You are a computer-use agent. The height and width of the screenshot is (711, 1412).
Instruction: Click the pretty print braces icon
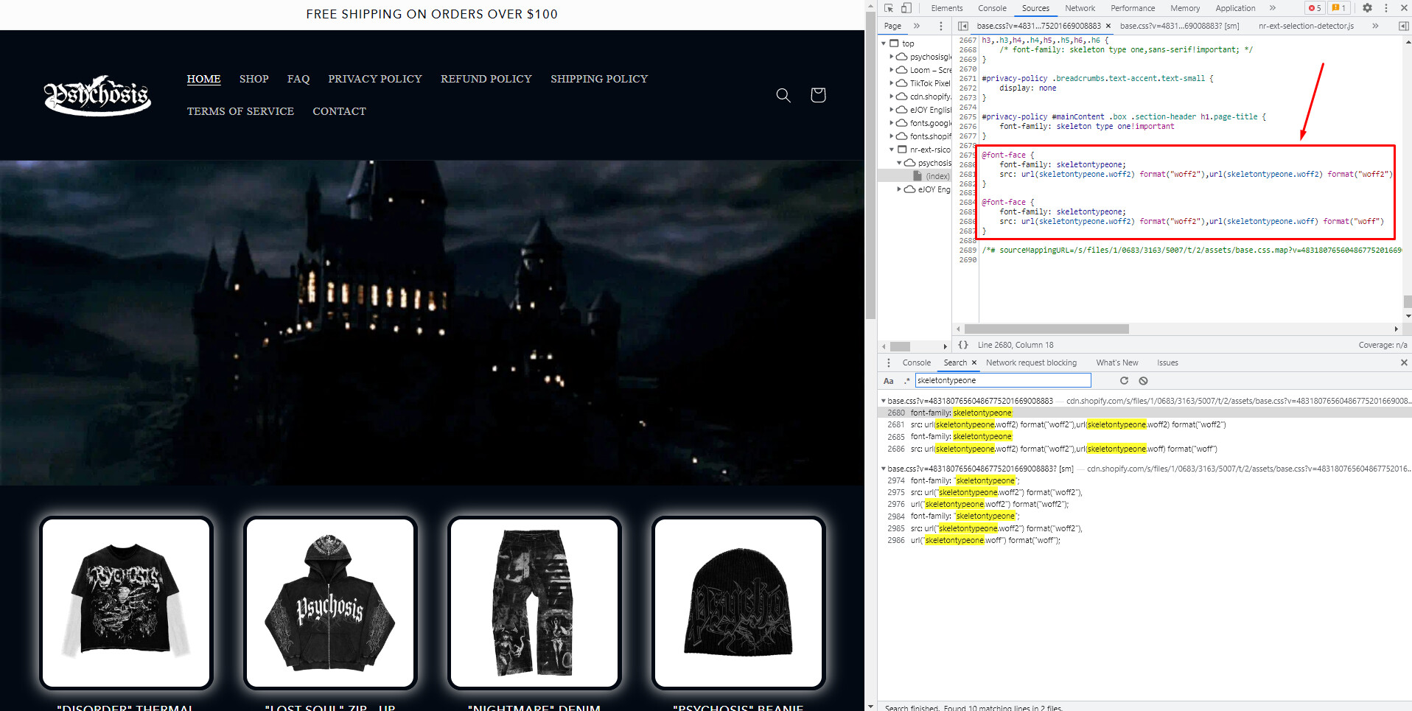pyautogui.click(x=963, y=345)
